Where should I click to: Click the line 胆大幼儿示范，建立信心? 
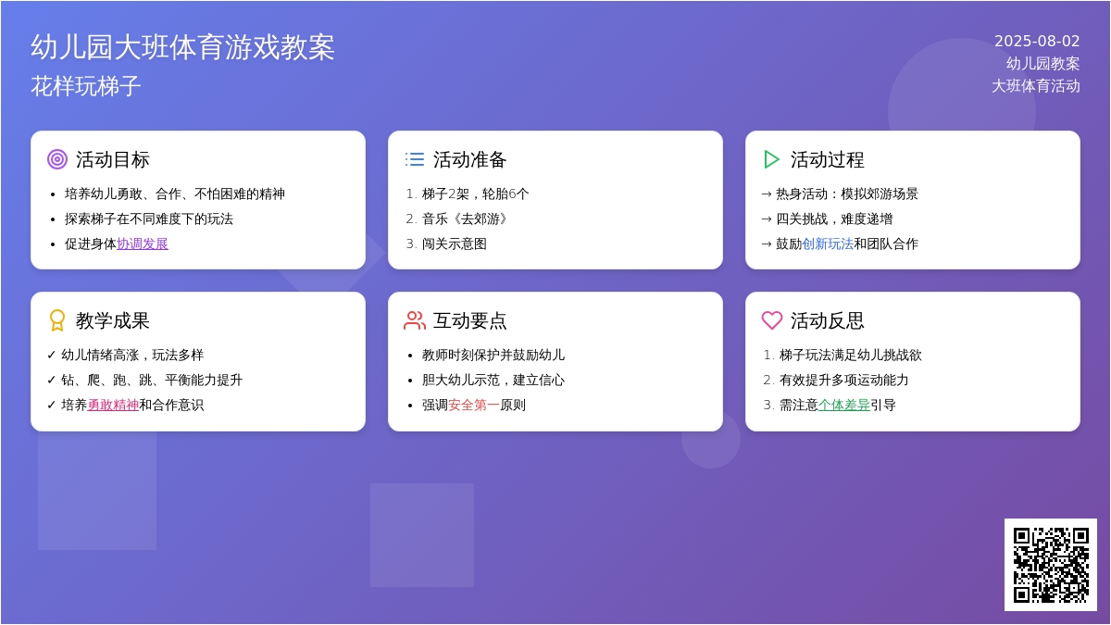tap(493, 381)
